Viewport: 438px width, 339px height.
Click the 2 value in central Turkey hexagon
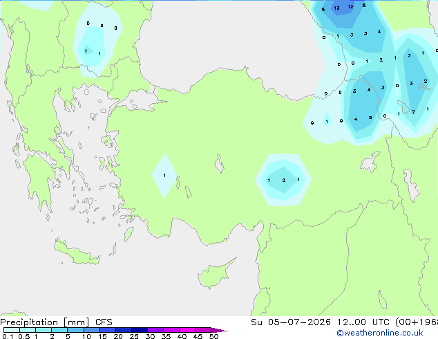tap(284, 180)
